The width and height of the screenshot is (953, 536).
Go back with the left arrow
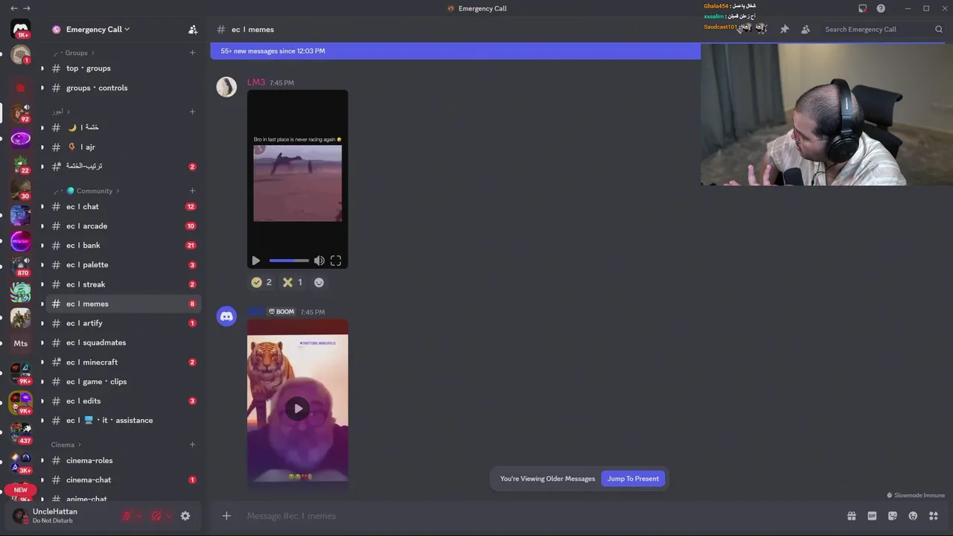(13, 8)
